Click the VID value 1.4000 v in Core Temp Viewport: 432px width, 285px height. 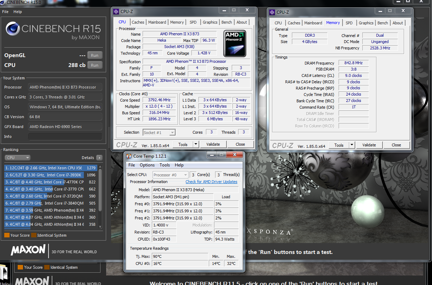coord(164,225)
